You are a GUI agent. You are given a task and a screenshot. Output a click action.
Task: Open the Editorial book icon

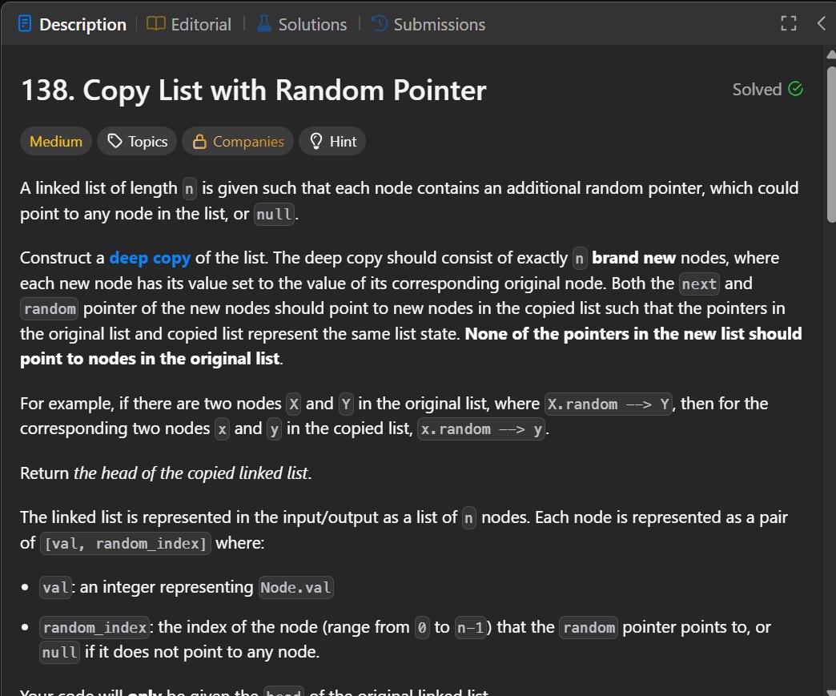(x=157, y=24)
